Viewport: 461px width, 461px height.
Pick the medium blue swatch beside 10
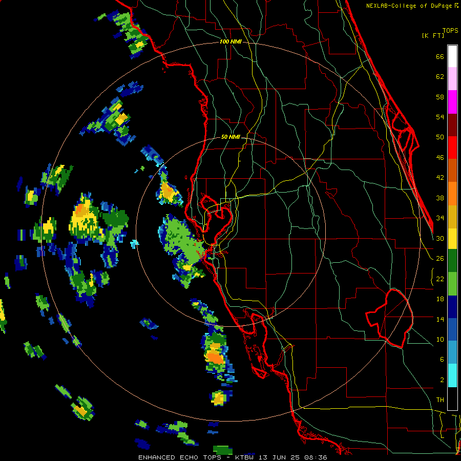click(452, 329)
